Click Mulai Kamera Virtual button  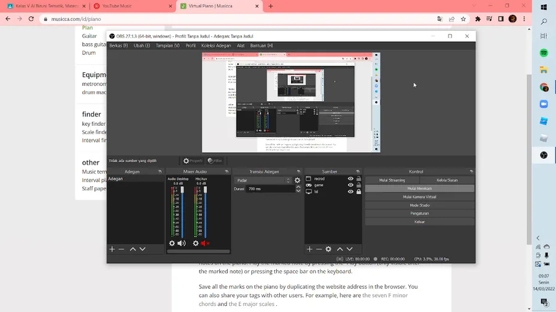(419, 197)
